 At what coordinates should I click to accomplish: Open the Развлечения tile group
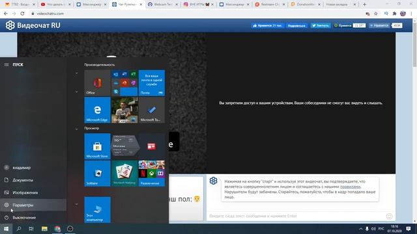152,174
